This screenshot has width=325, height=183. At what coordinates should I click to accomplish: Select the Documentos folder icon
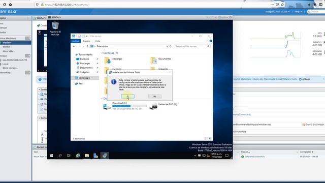pyautogui.click(x=153, y=60)
